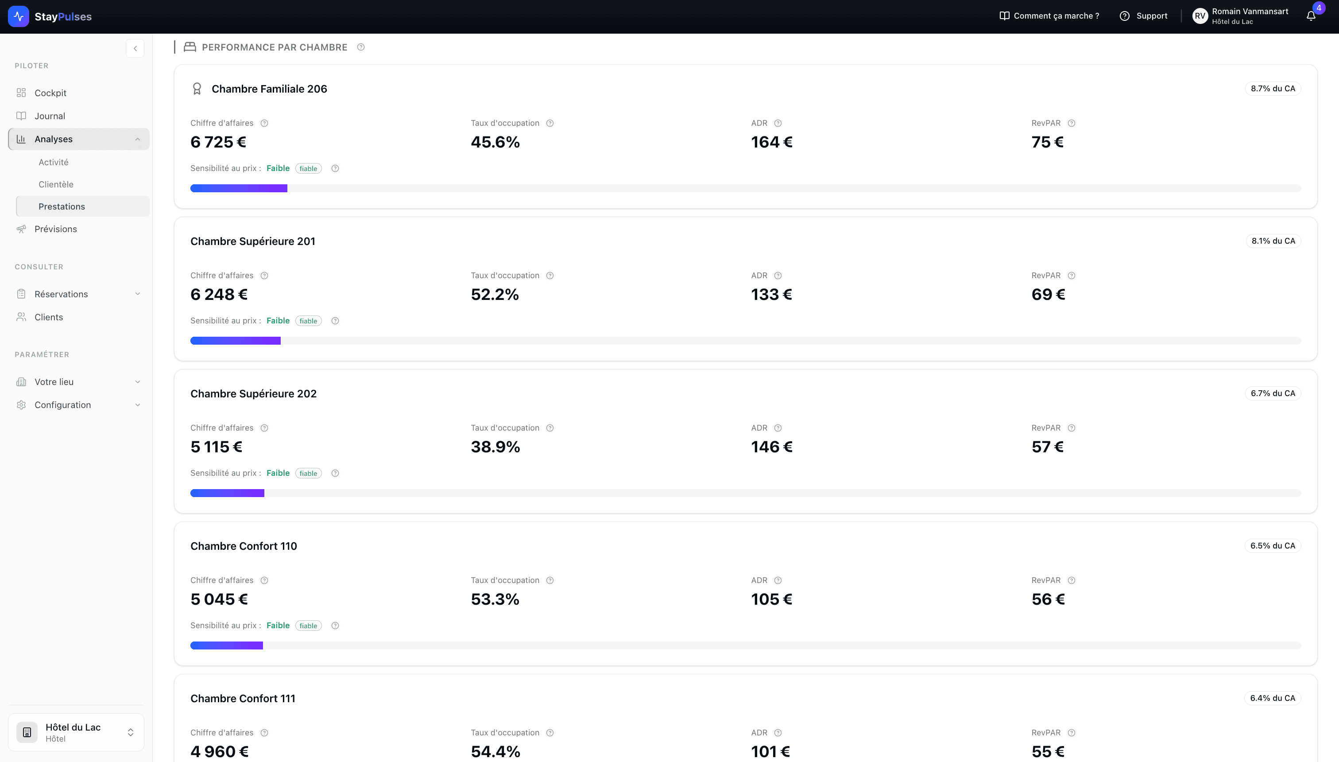This screenshot has height=762, width=1339.
Task: Select the Journal icon in the sidebar
Action: click(21, 116)
